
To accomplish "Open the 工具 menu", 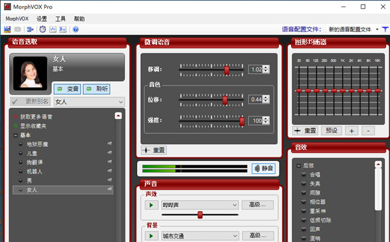I will click(x=60, y=19).
